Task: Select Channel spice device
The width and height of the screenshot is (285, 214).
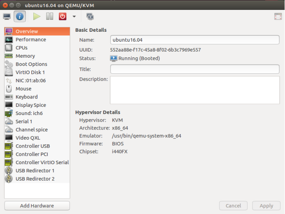Action: [37, 129]
